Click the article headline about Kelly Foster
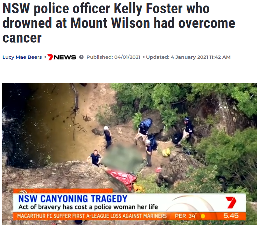This screenshot has width=259, height=225. [x=119, y=23]
